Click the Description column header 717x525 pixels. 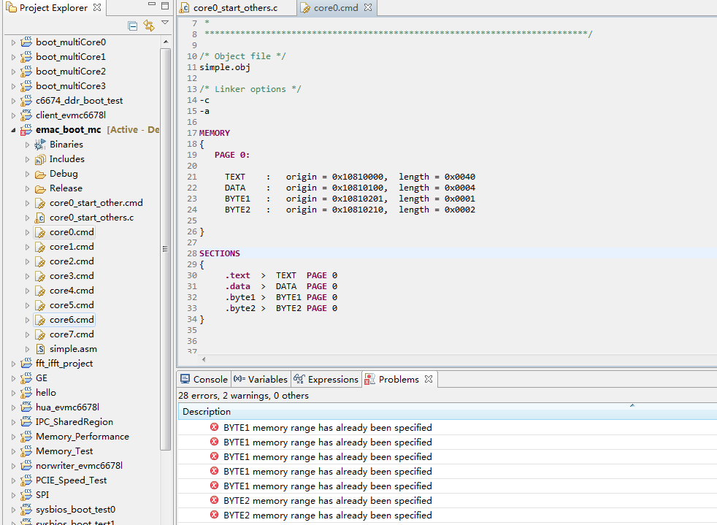click(x=207, y=412)
